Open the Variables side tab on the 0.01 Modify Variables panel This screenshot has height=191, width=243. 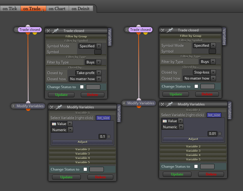229,111
